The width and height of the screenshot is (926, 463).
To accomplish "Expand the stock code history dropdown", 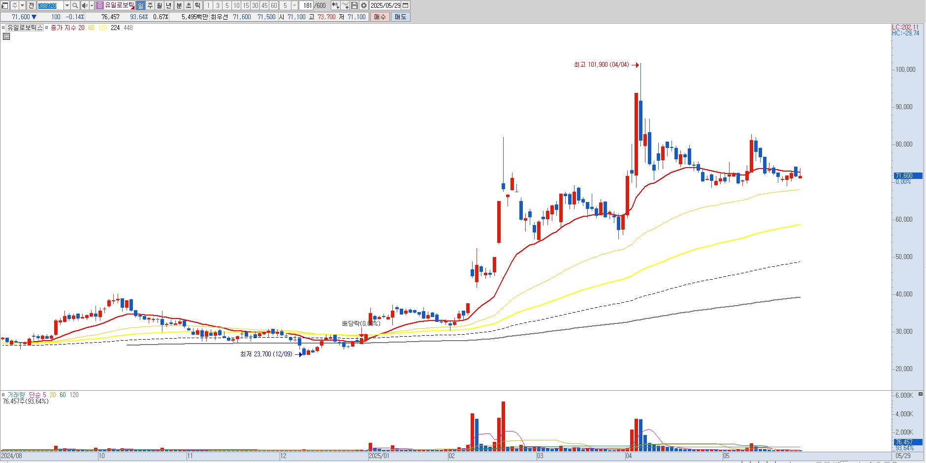I will (x=67, y=5).
